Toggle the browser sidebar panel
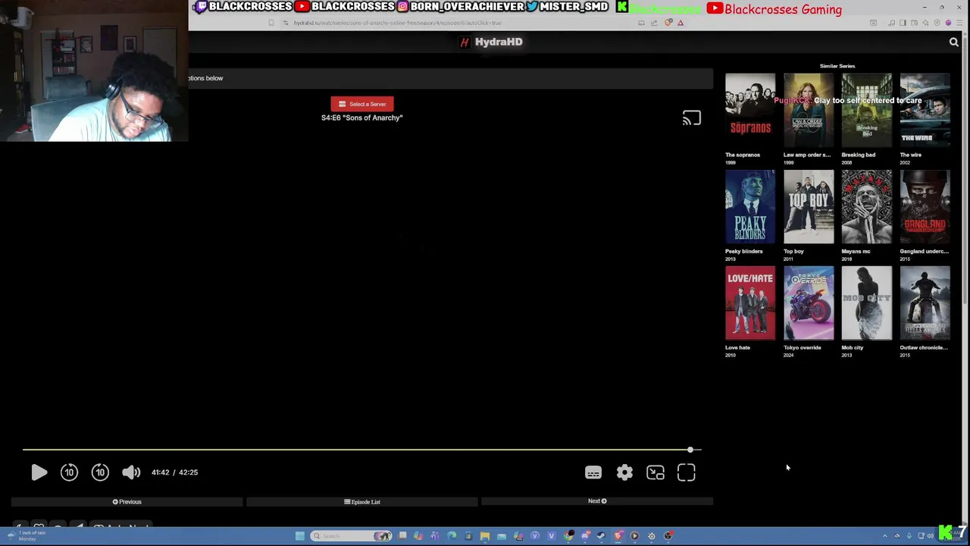Viewport: 970px width, 546px height. 903,23
